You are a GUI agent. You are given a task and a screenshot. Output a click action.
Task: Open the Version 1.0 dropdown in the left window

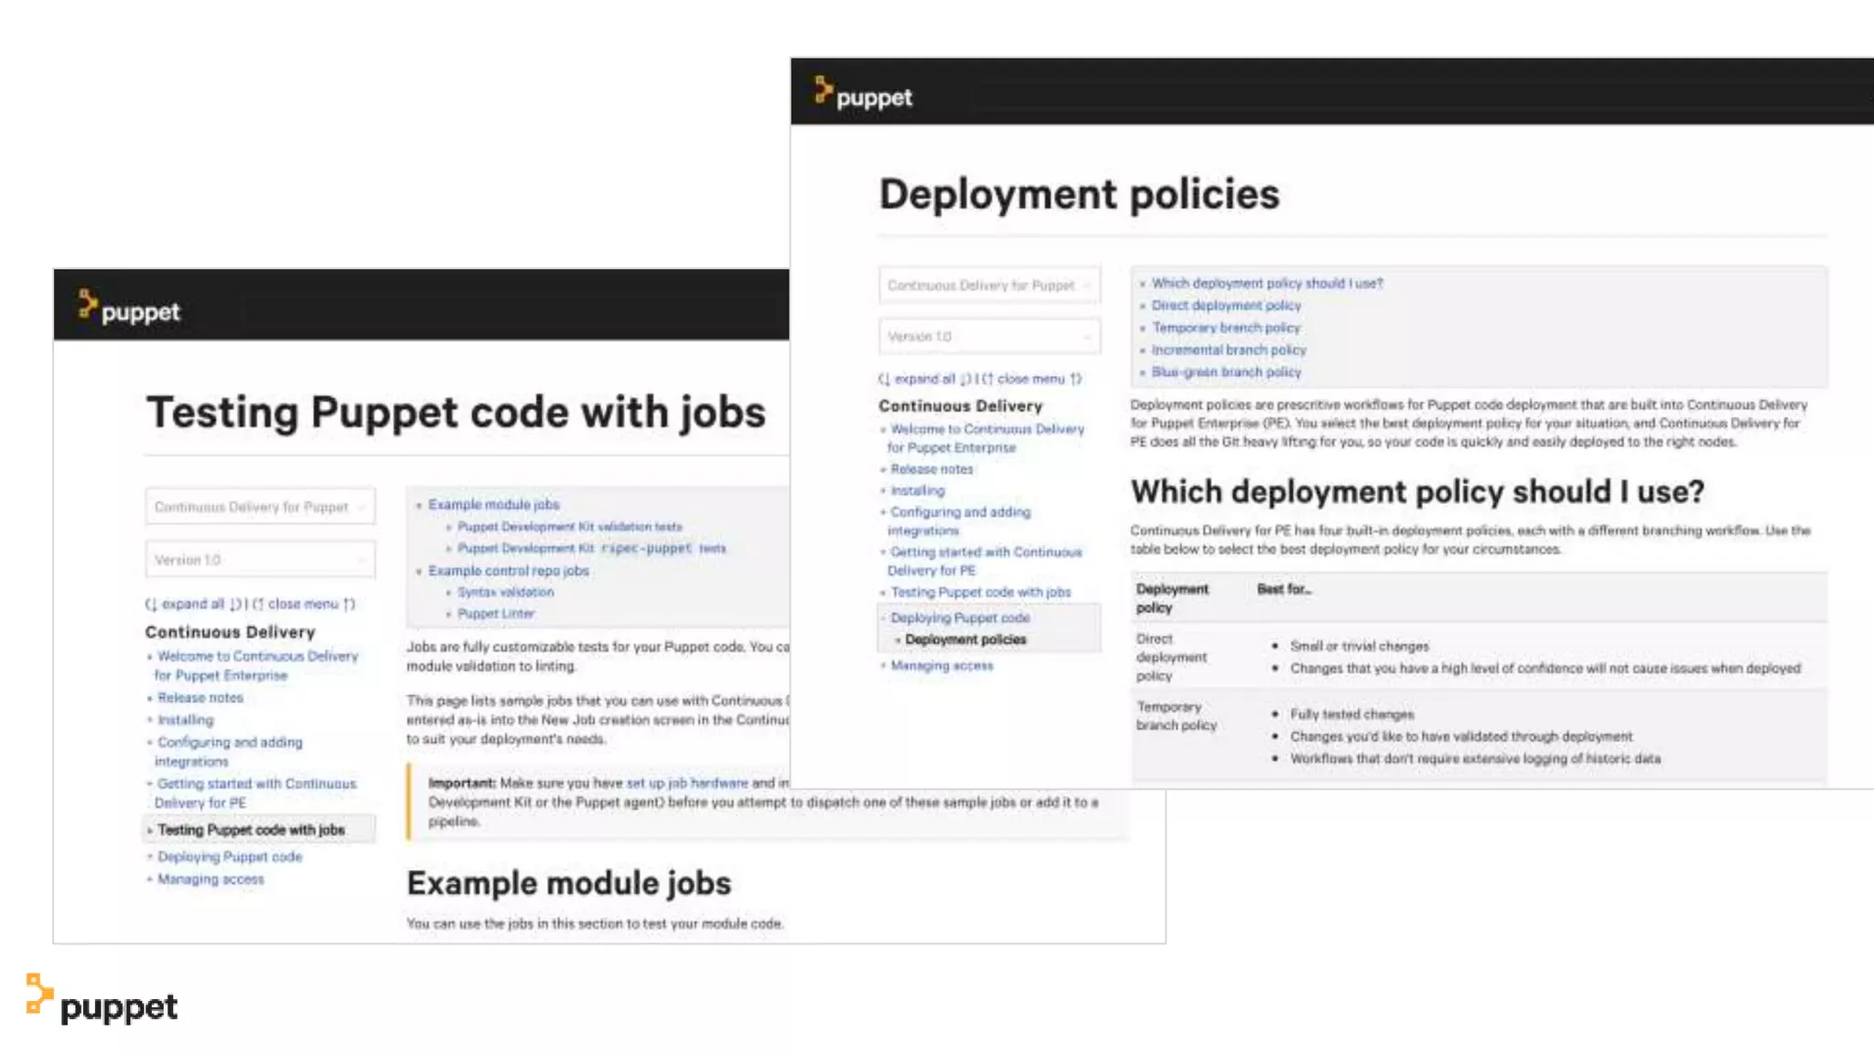tap(260, 559)
